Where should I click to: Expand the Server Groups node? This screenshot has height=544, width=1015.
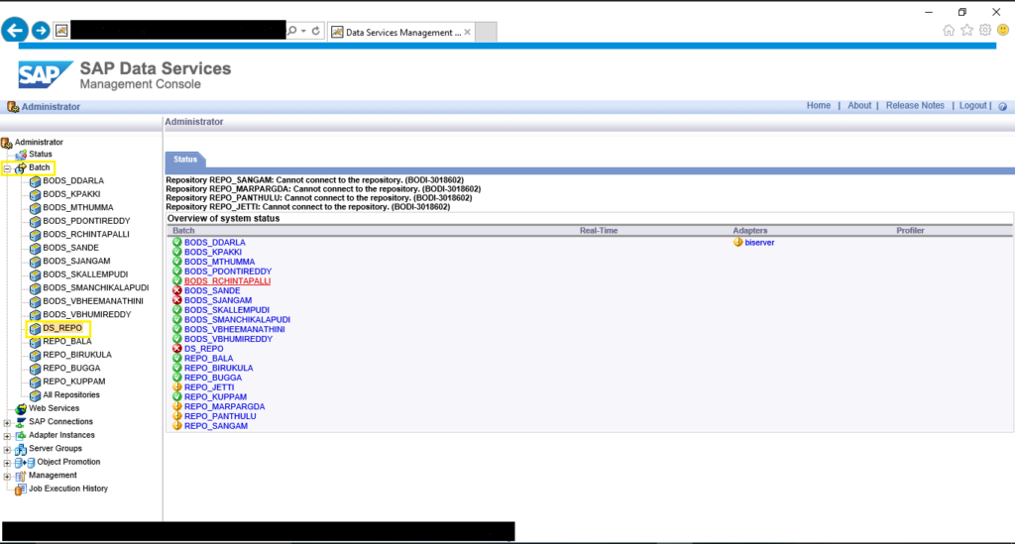click(x=7, y=450)
